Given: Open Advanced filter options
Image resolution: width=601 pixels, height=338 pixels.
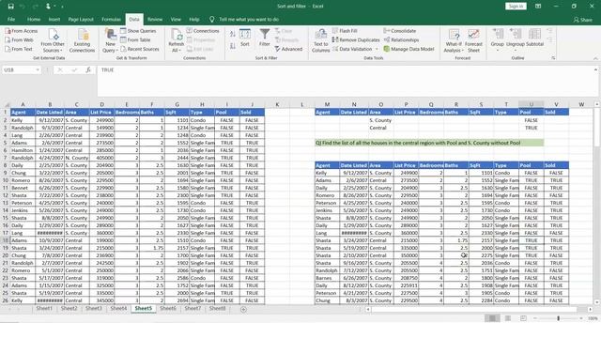Looking at the screenshot, I should point(288,49).
